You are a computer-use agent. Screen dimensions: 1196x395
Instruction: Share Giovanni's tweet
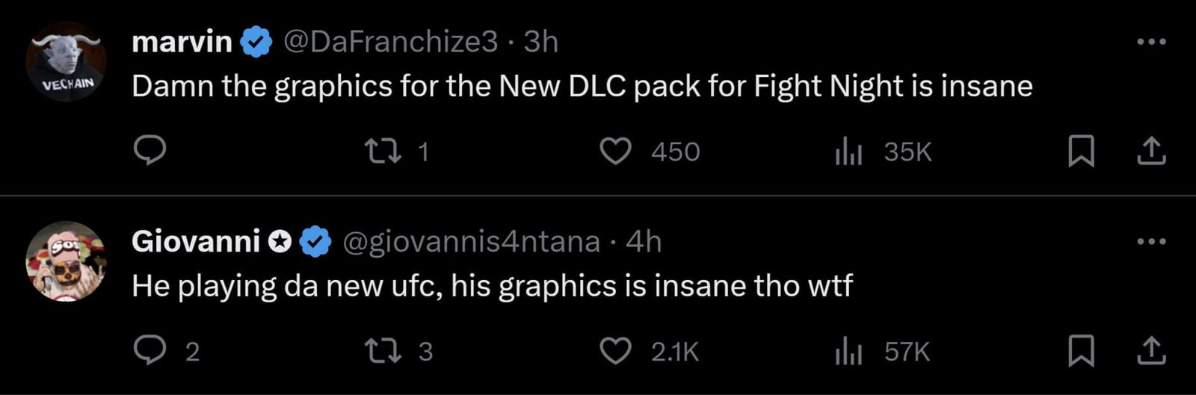1151,350
